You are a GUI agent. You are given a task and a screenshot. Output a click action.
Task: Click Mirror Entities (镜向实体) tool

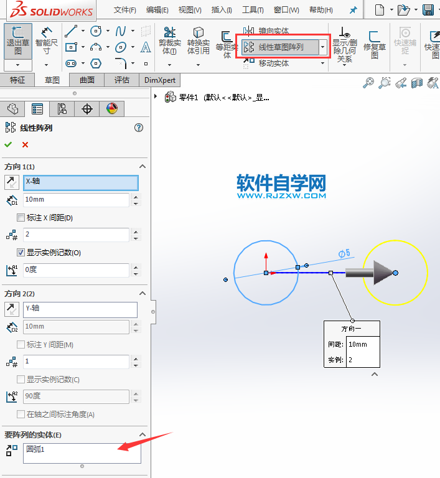point(266,30)
